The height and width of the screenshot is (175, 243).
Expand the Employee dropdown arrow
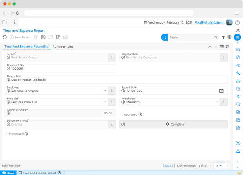[105, 91]
